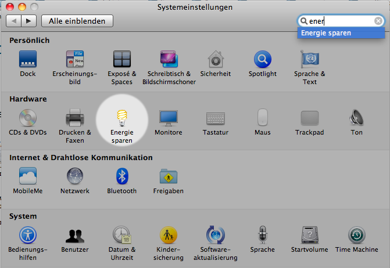Select the Energie sparen search suggestion
Screen dimensions: 390x268
coord(326,33)
